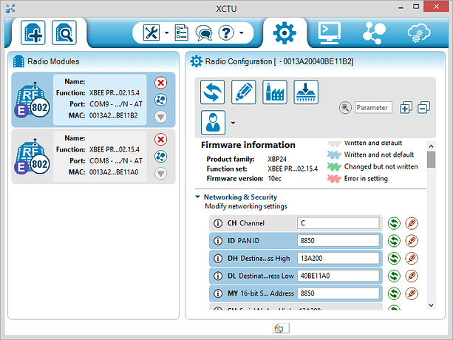
Task: Click the scrollbar up arrow
Action: pyautogui.click(x=432, y=146)
